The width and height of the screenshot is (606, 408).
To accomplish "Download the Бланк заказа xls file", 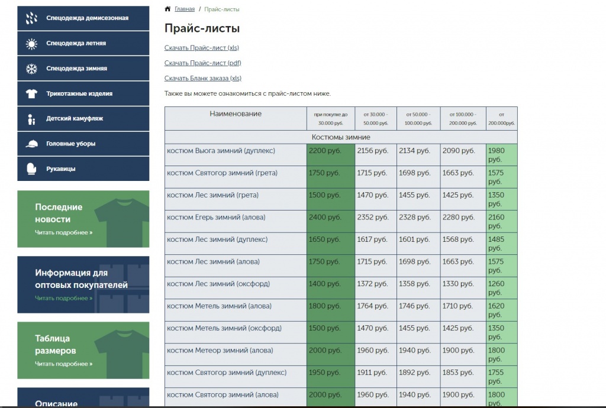I will [202, 79].
